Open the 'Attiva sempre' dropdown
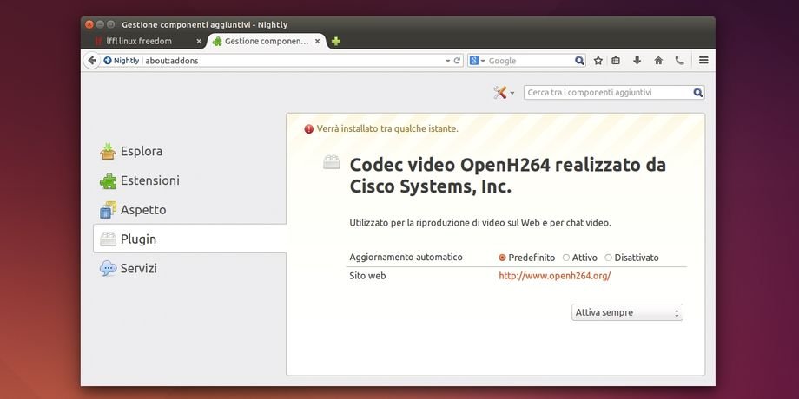799x399 pixels. click(x=627, y=312)
